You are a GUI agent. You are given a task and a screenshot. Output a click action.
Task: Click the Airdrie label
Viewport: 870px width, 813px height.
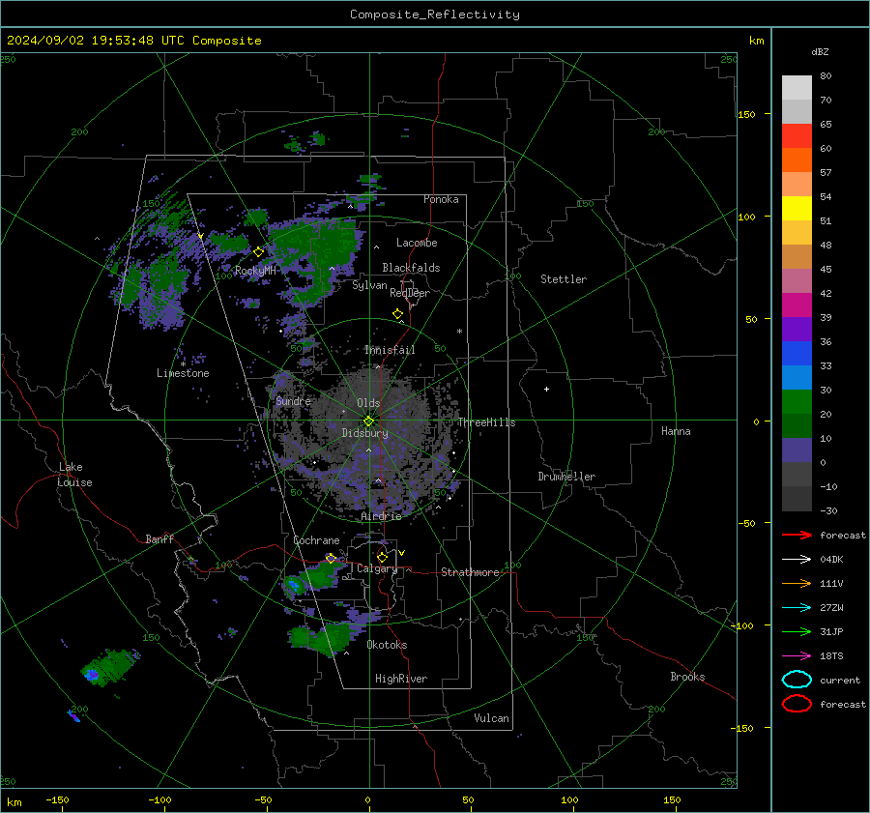pos(381,516)
